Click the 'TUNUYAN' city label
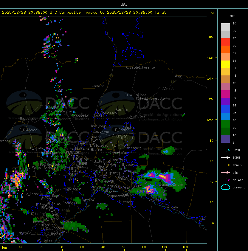This screenshot has width=248, height=251. point(63,232)
